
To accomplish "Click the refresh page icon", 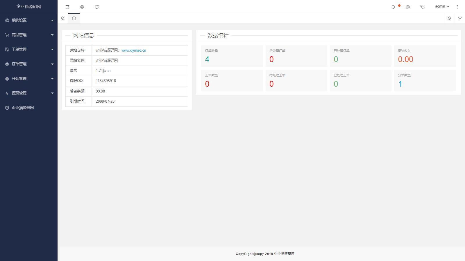I will tap(97, 7).
